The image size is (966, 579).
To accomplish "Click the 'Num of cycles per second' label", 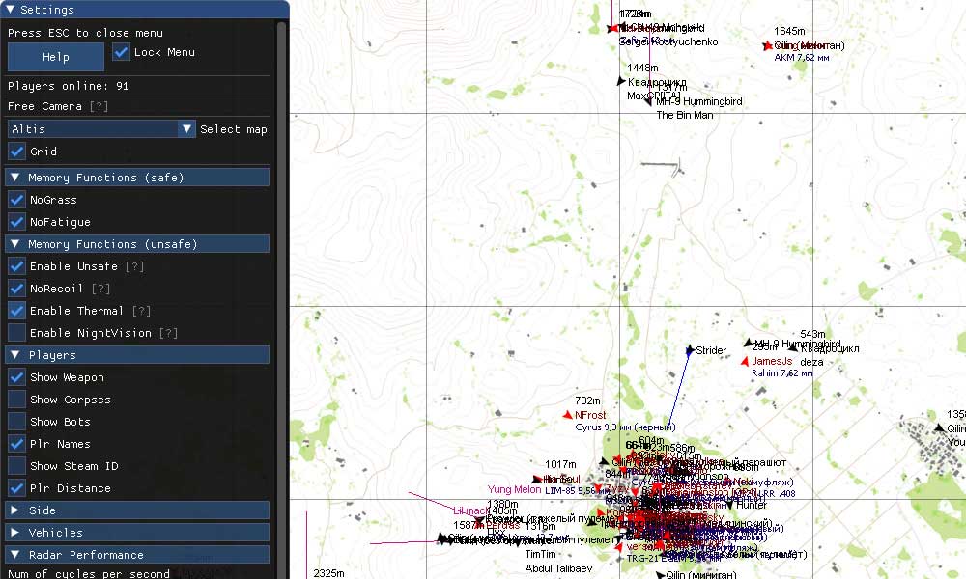I will [88, 573].
